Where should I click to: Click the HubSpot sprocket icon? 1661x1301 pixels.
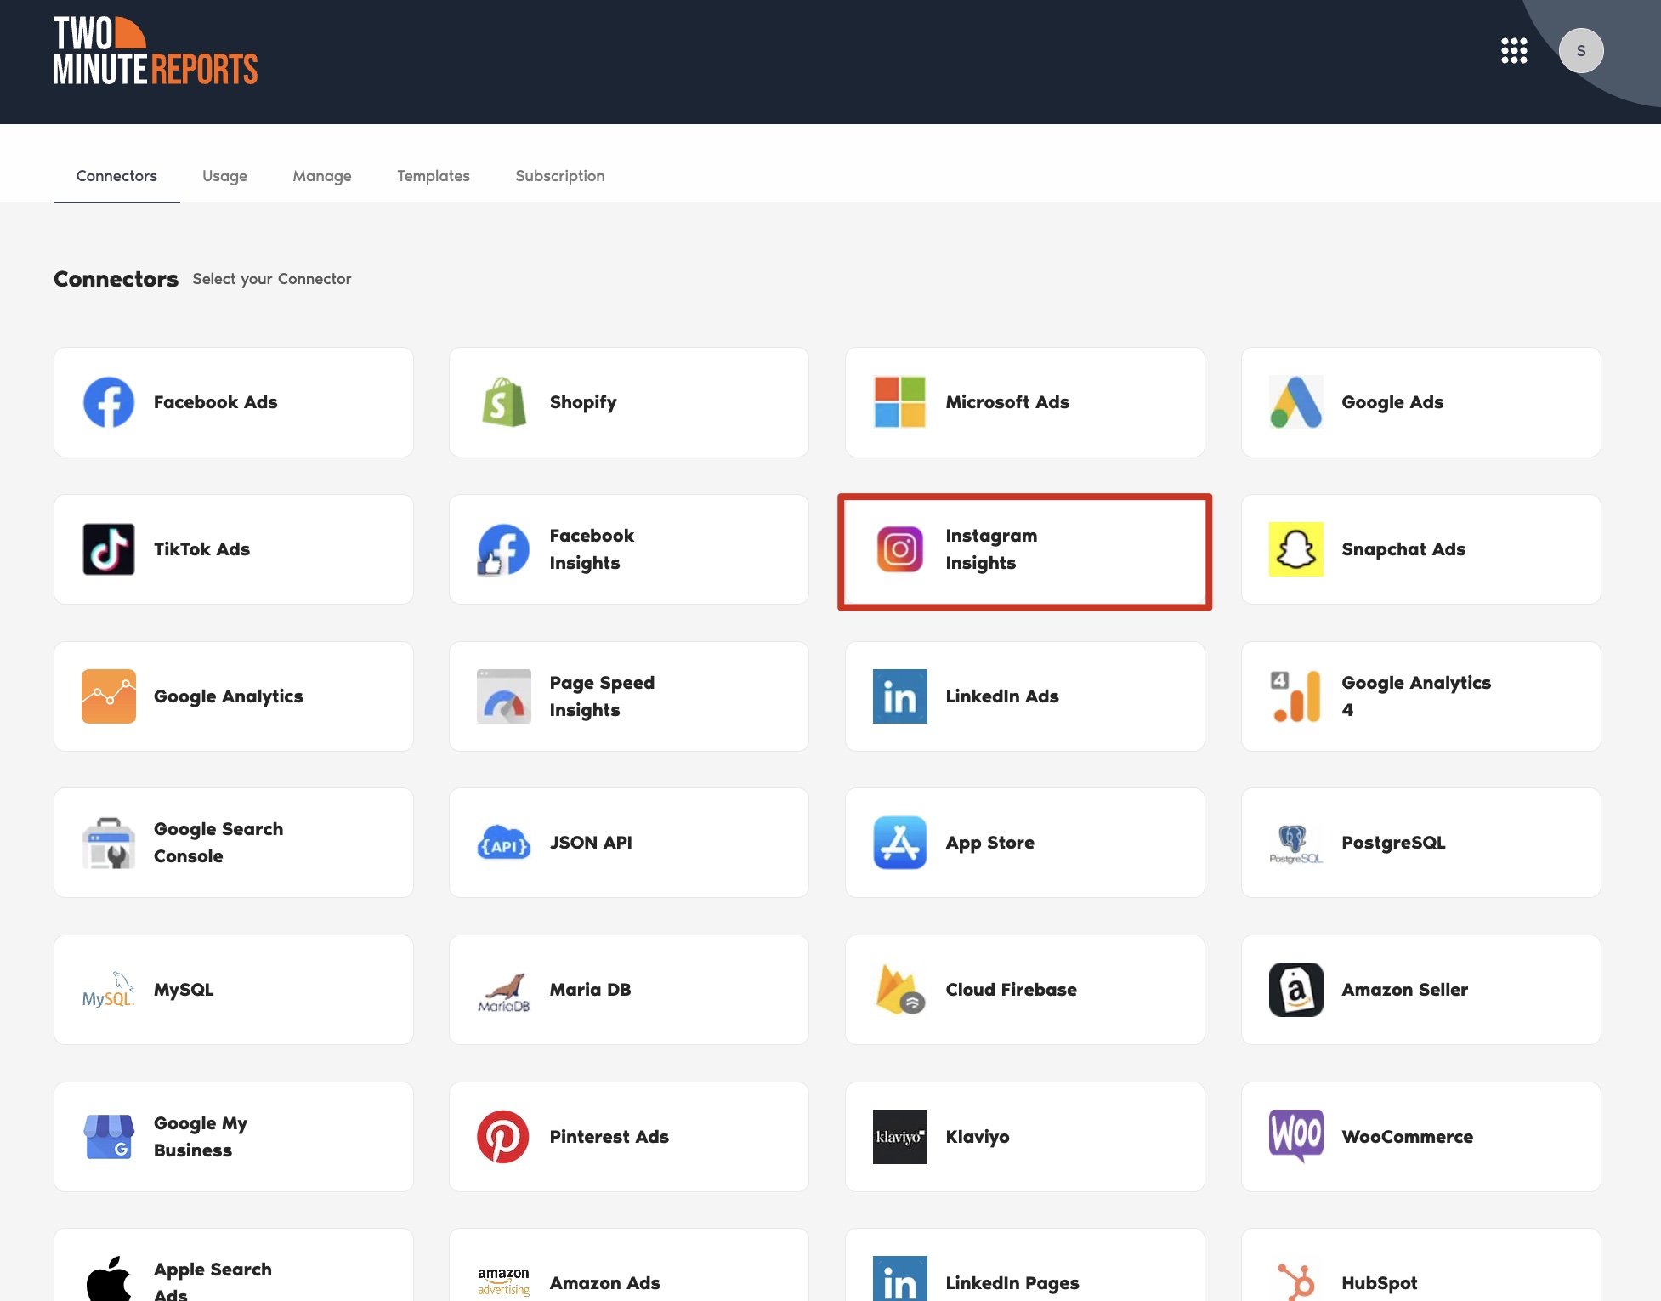(1296, 1282)
